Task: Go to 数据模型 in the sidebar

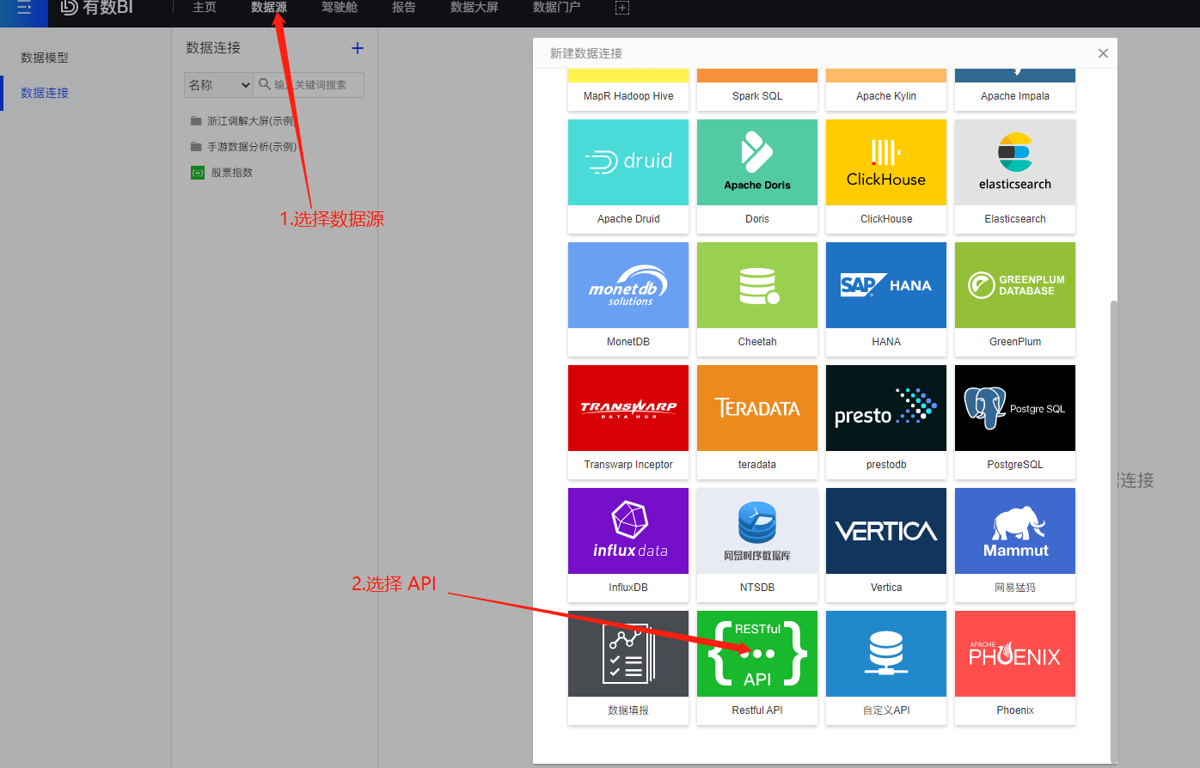Action: [x=45, y=58]
